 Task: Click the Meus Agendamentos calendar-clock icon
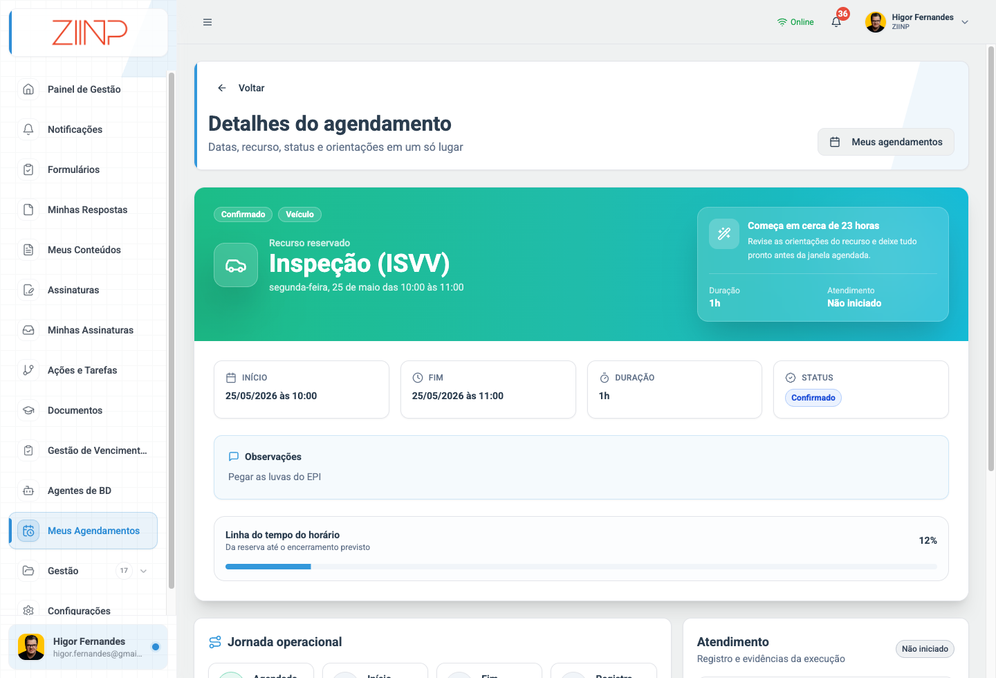click(28, 531)
